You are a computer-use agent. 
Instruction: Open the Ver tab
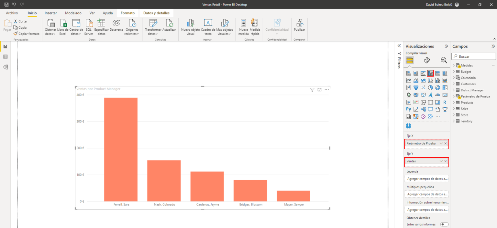tap(92, 13)
